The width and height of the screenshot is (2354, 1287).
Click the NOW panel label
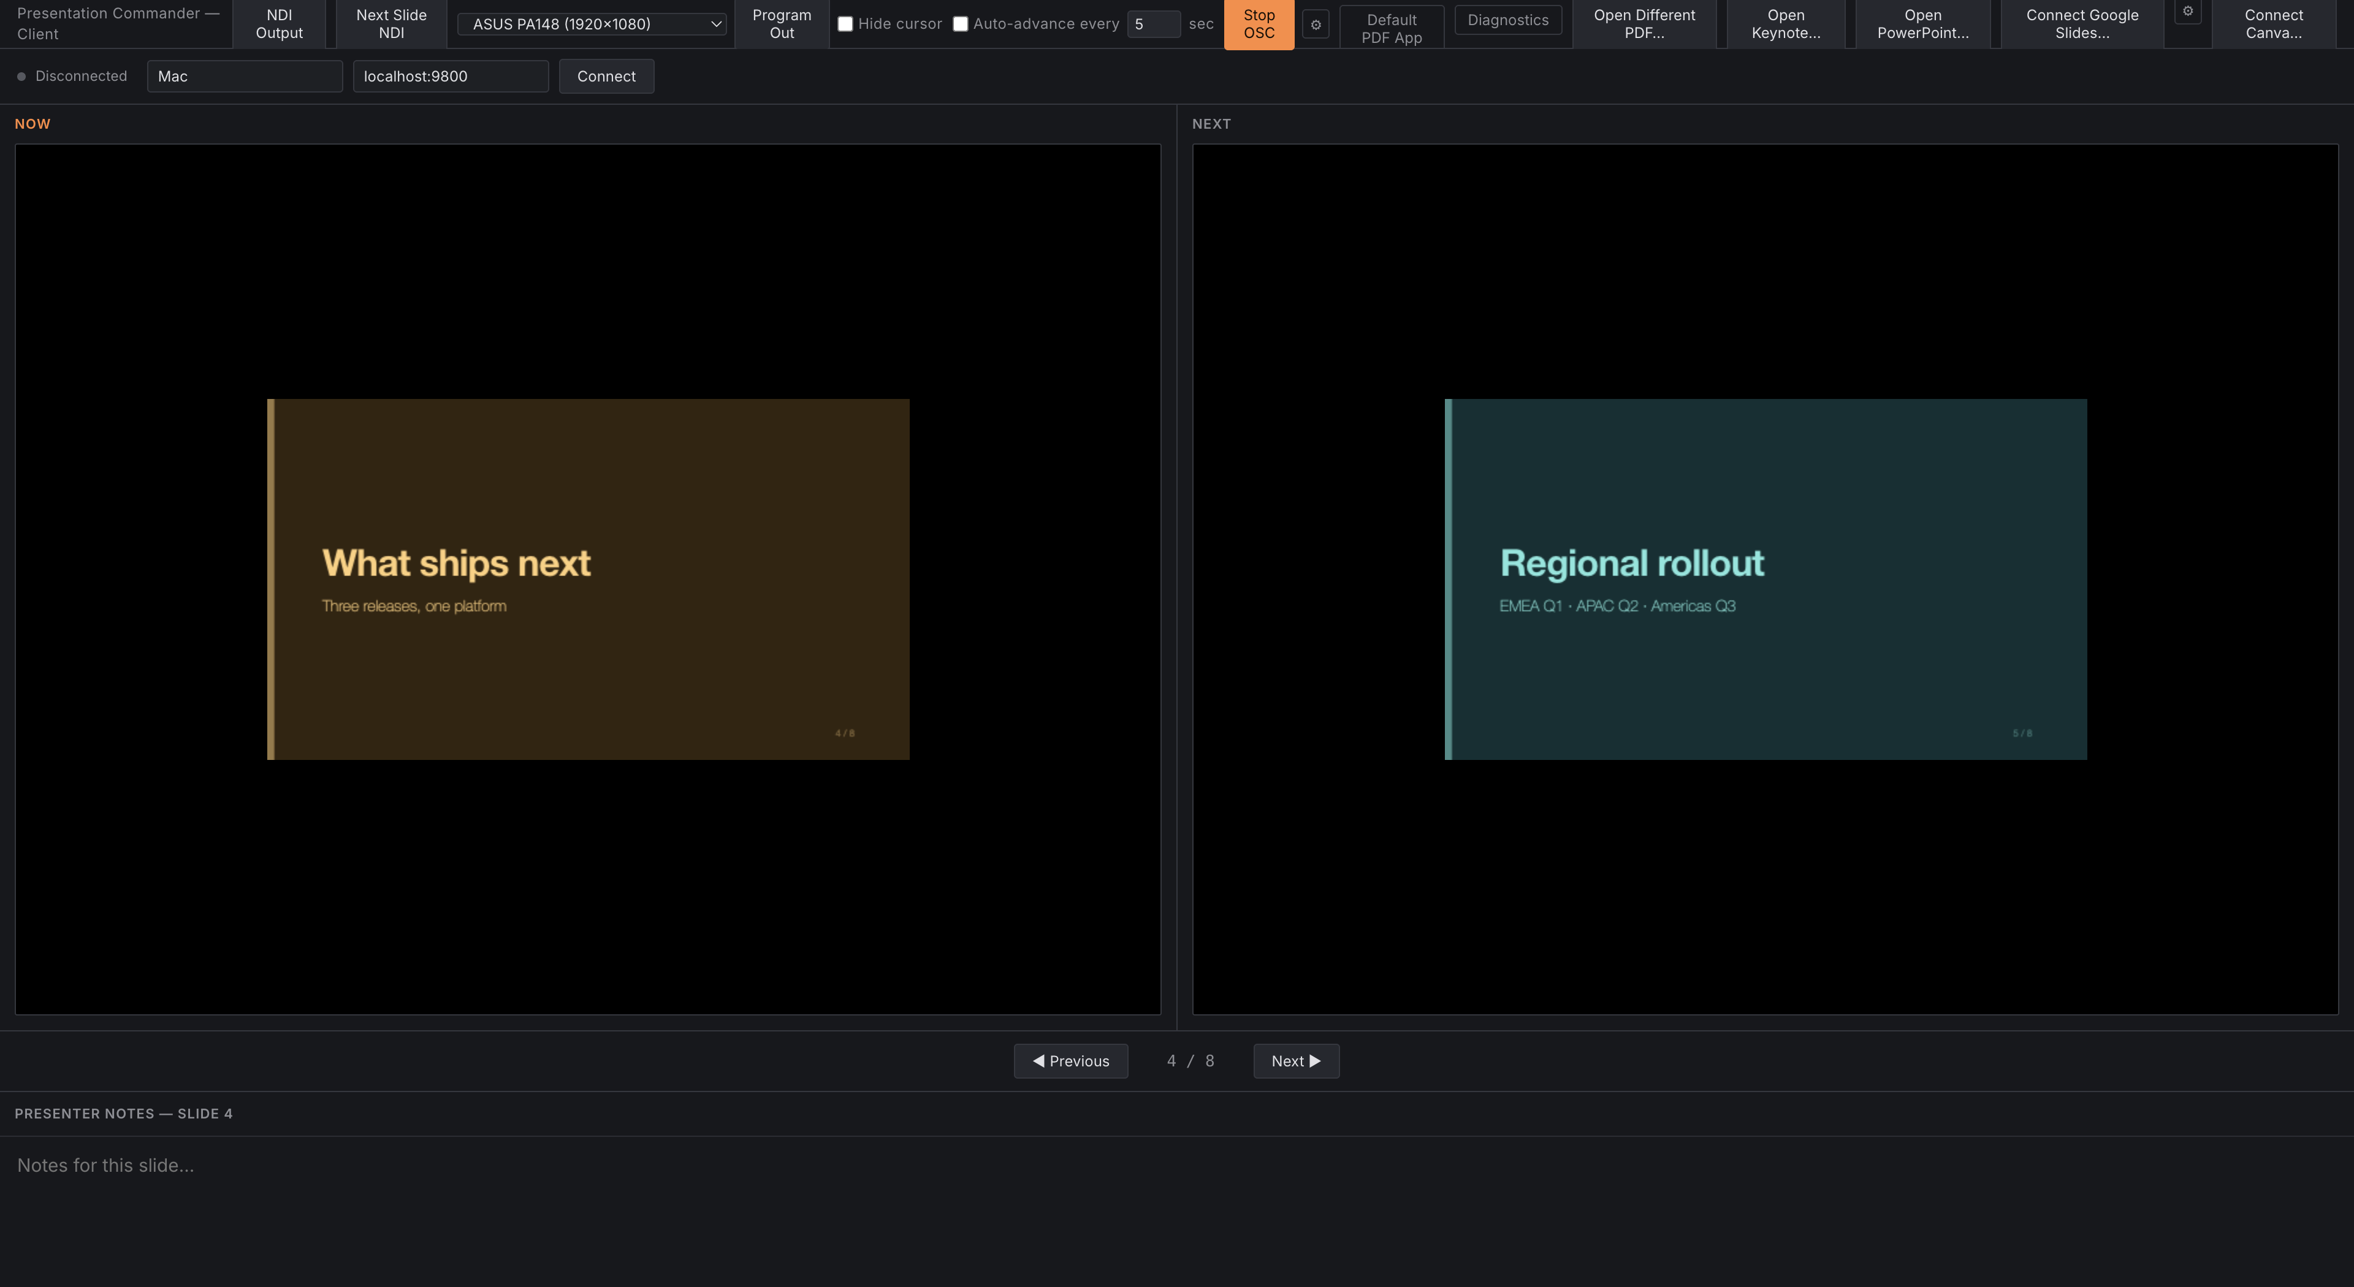point(32,123)
